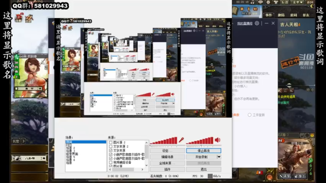Switch to the 事件 tab in game panel

click(269, 15)
